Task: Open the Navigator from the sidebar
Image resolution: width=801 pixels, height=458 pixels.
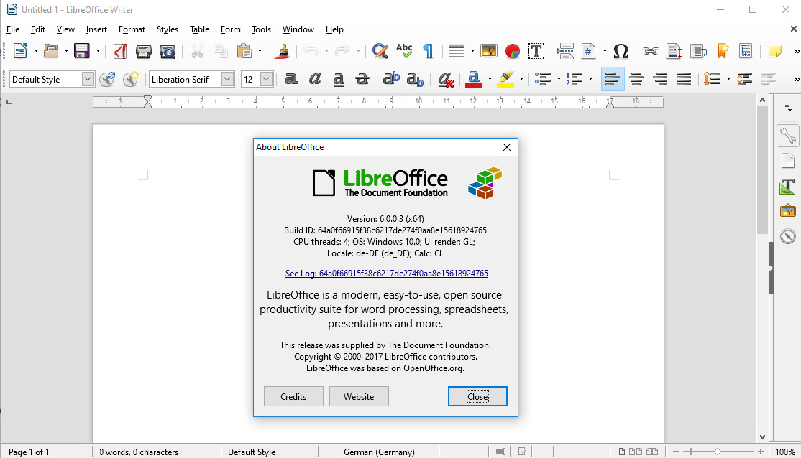Action: tap(787, 235)
